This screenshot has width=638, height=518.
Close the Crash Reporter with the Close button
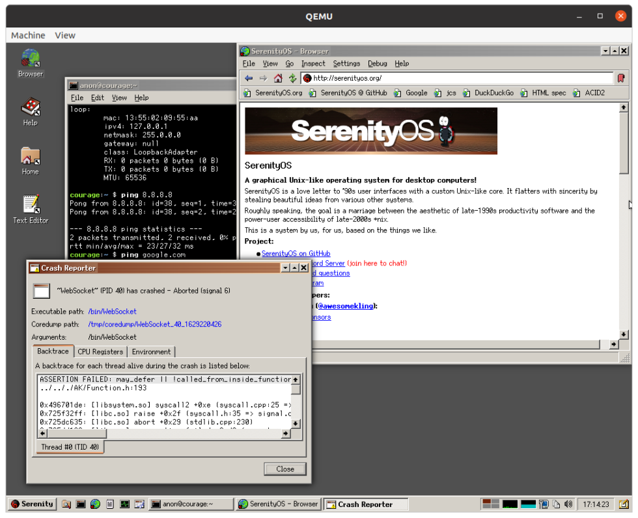coord(284,469)
